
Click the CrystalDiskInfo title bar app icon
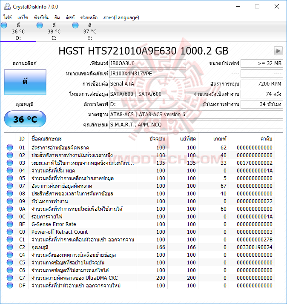7,6
